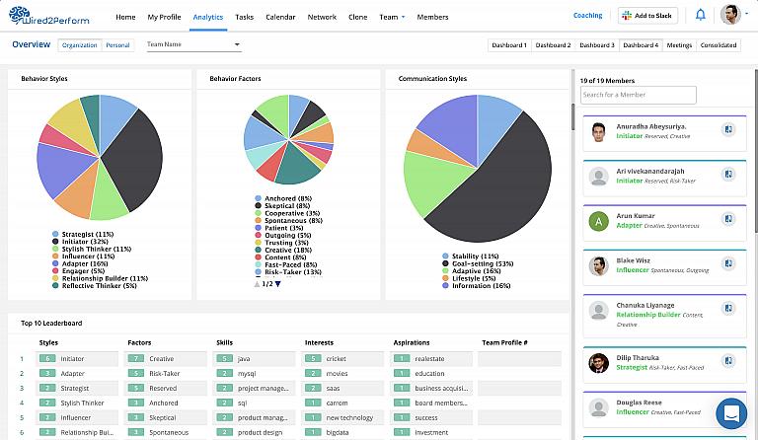Click Chanuka Liyanage's placeholder avatar

pyautogui.click(x=598, y=311)
